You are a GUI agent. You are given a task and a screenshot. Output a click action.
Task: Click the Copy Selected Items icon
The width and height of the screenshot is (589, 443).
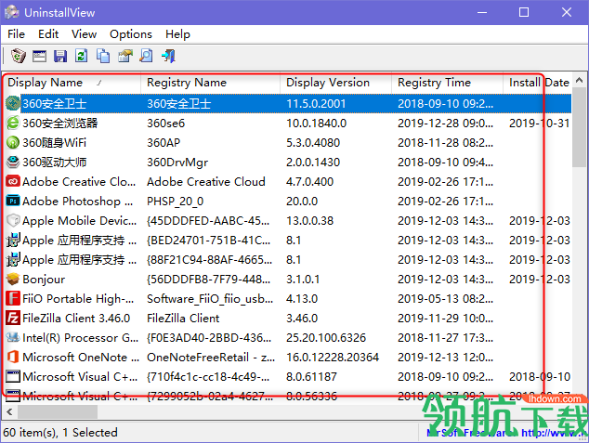(x=103, y=56)
